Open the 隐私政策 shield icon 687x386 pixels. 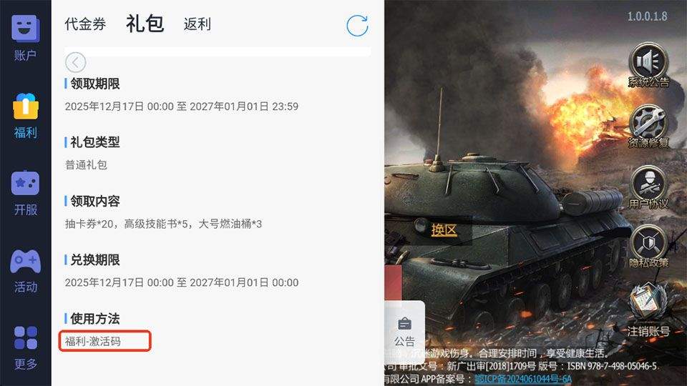(x=649, y=247)
